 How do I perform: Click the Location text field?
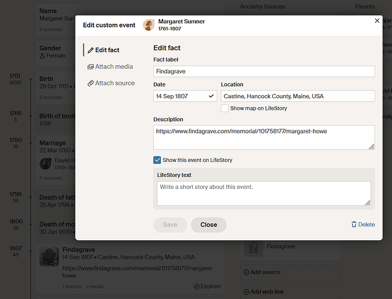click(298, 96)
